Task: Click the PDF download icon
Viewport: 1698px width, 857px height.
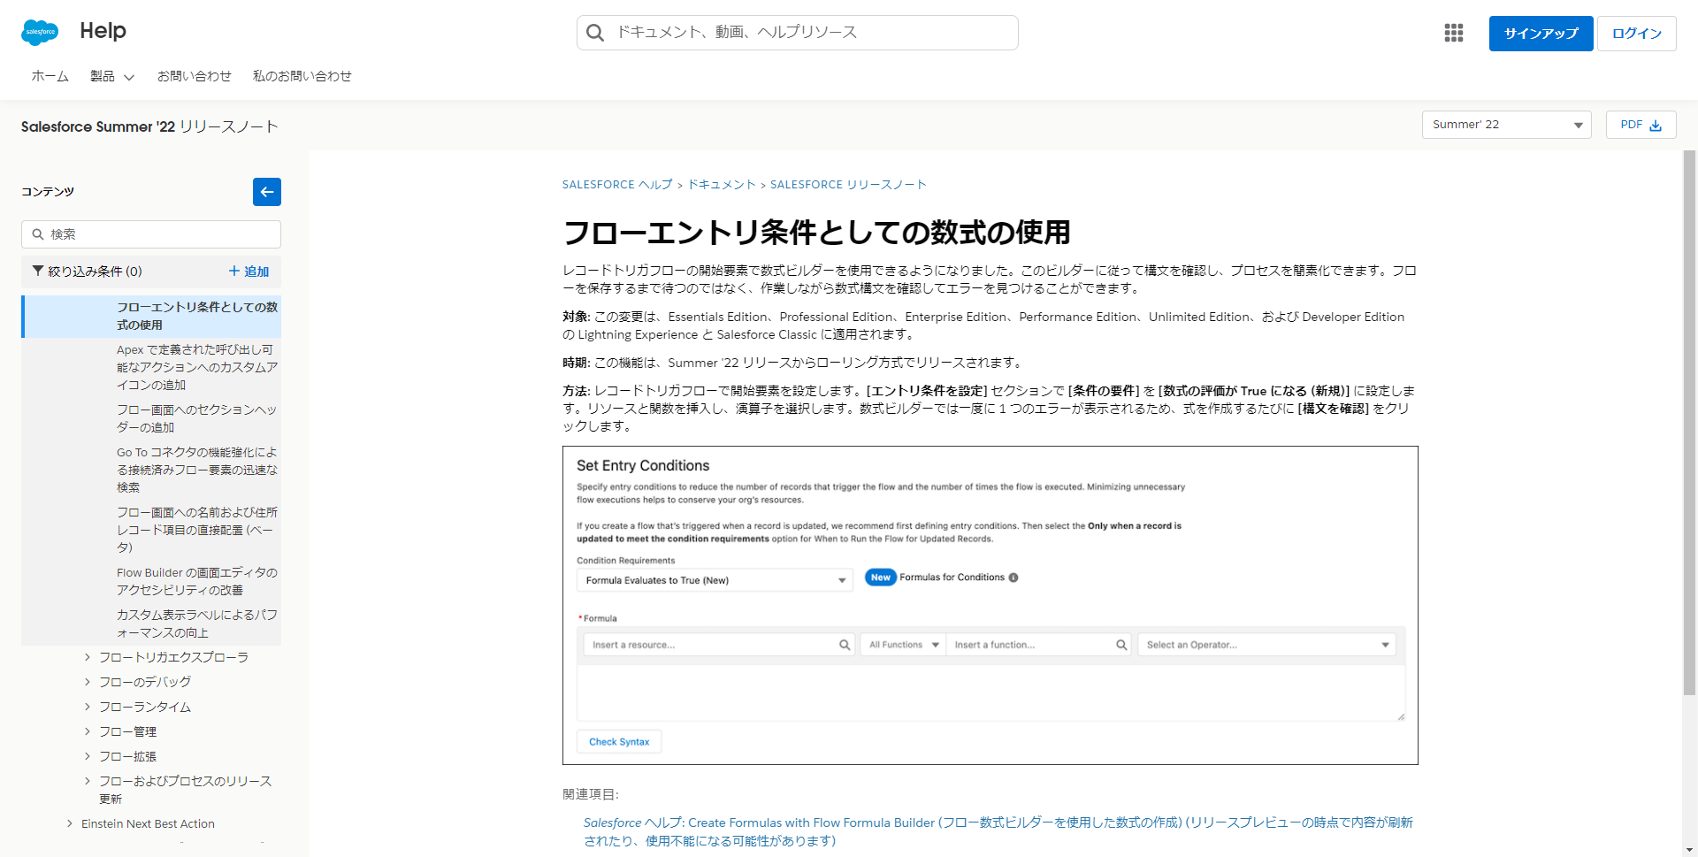Action: click(1656, 126)
